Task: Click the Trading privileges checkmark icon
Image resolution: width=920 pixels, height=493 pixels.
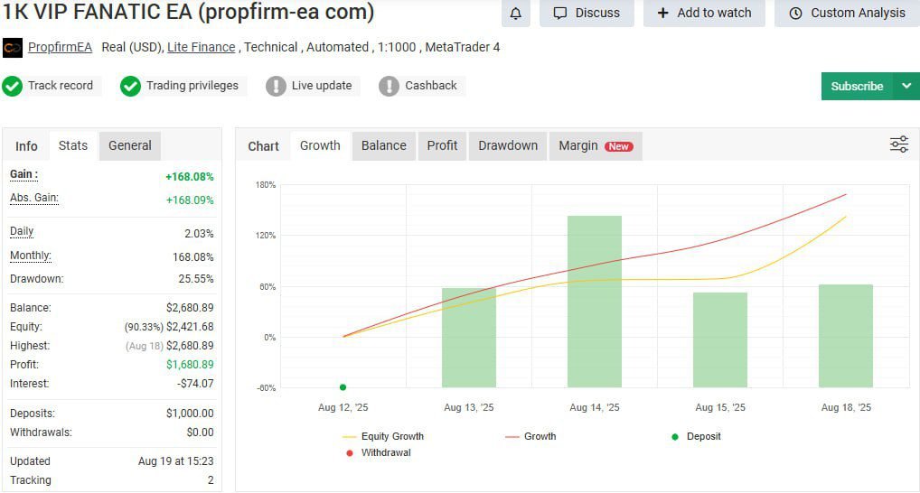Action: (x=131, y=86)
